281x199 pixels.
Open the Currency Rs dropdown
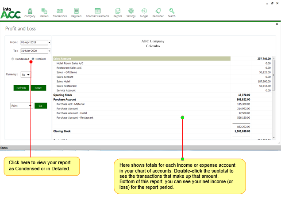[x=28, y=75]
